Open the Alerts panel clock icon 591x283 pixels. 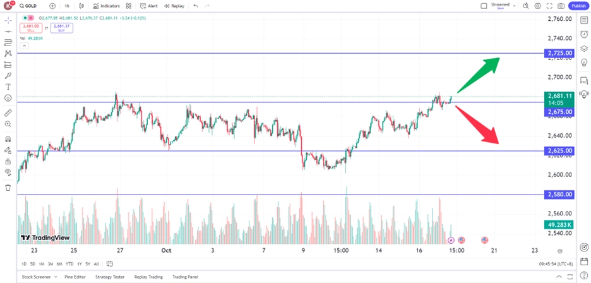pyautogui.click(x=584, y=34)
